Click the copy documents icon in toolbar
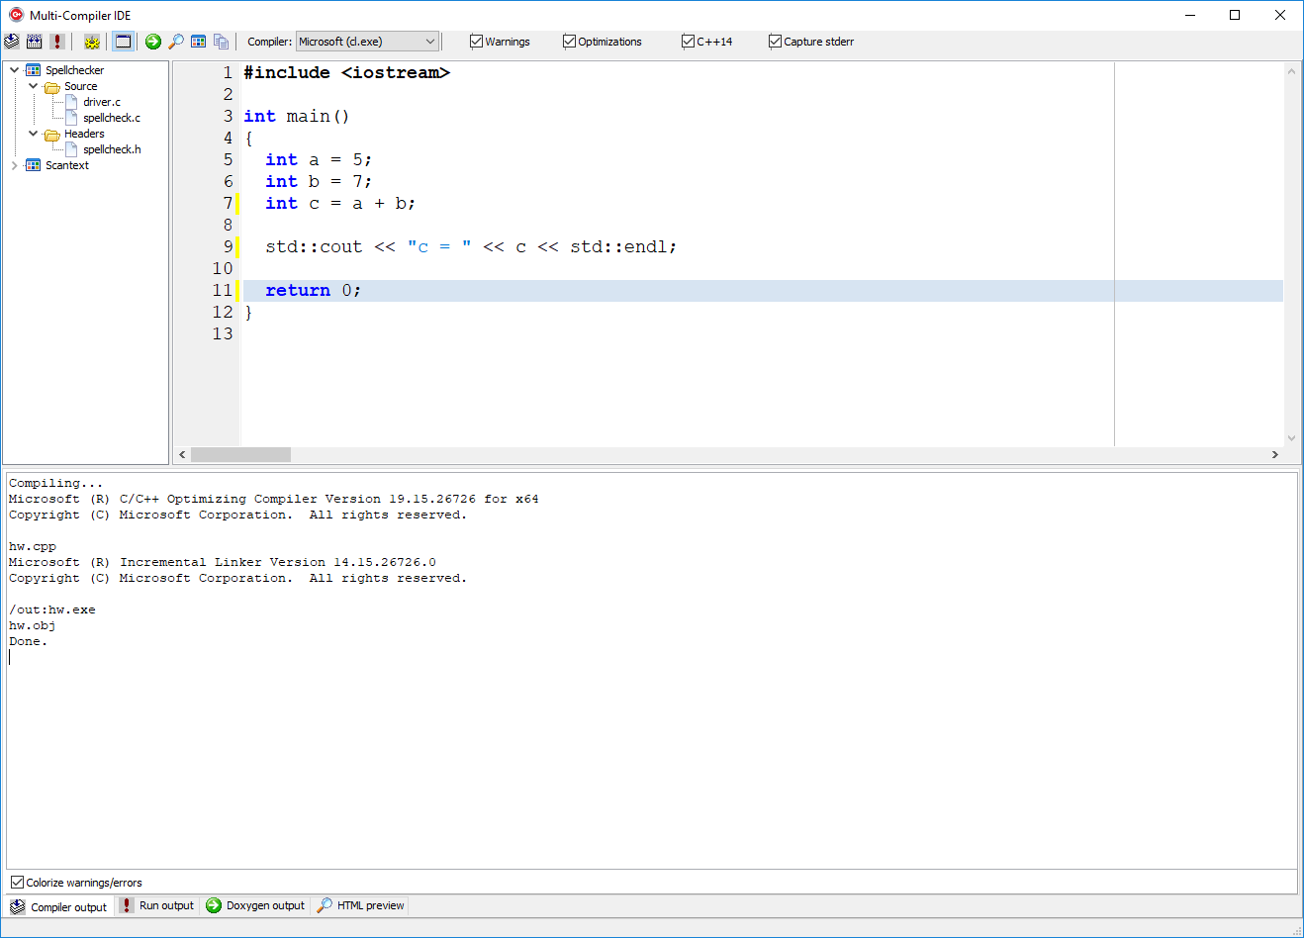This screenshot has height=938, width=1304. pos(222,42)
